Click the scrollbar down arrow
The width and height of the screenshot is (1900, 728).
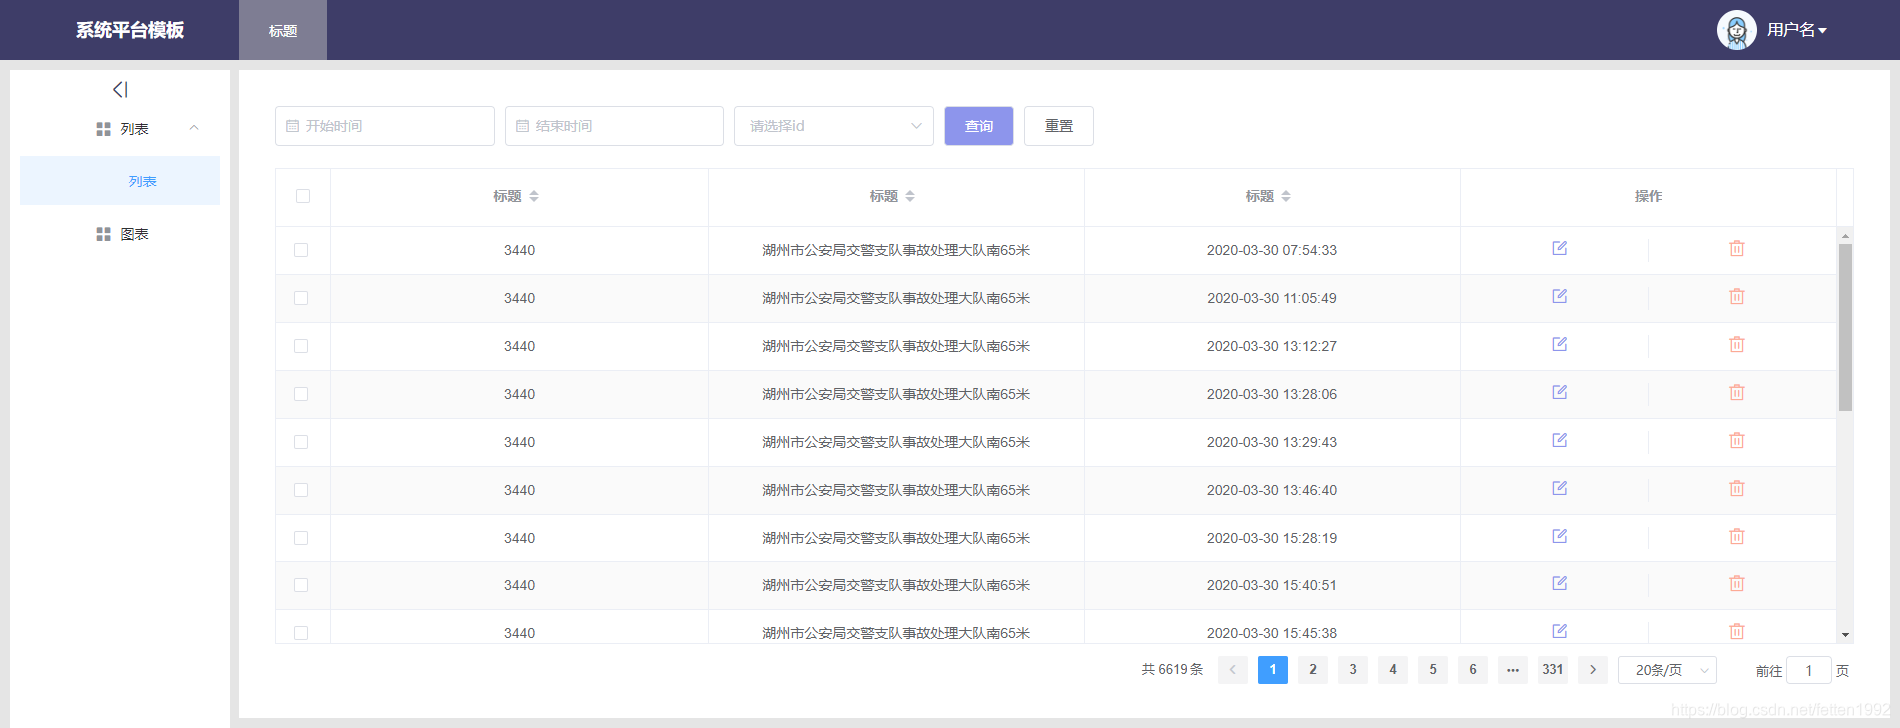(x=1845, y=635)
